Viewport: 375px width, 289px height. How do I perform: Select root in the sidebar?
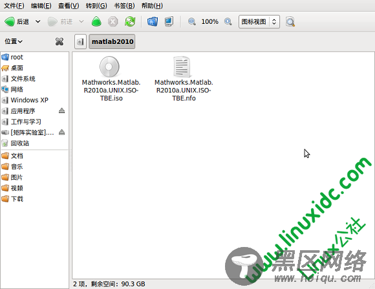click(34, 57)
